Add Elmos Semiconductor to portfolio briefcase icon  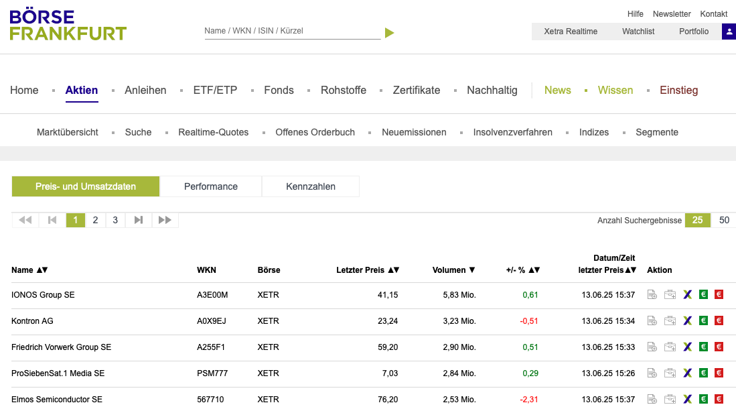coord(670,400)
